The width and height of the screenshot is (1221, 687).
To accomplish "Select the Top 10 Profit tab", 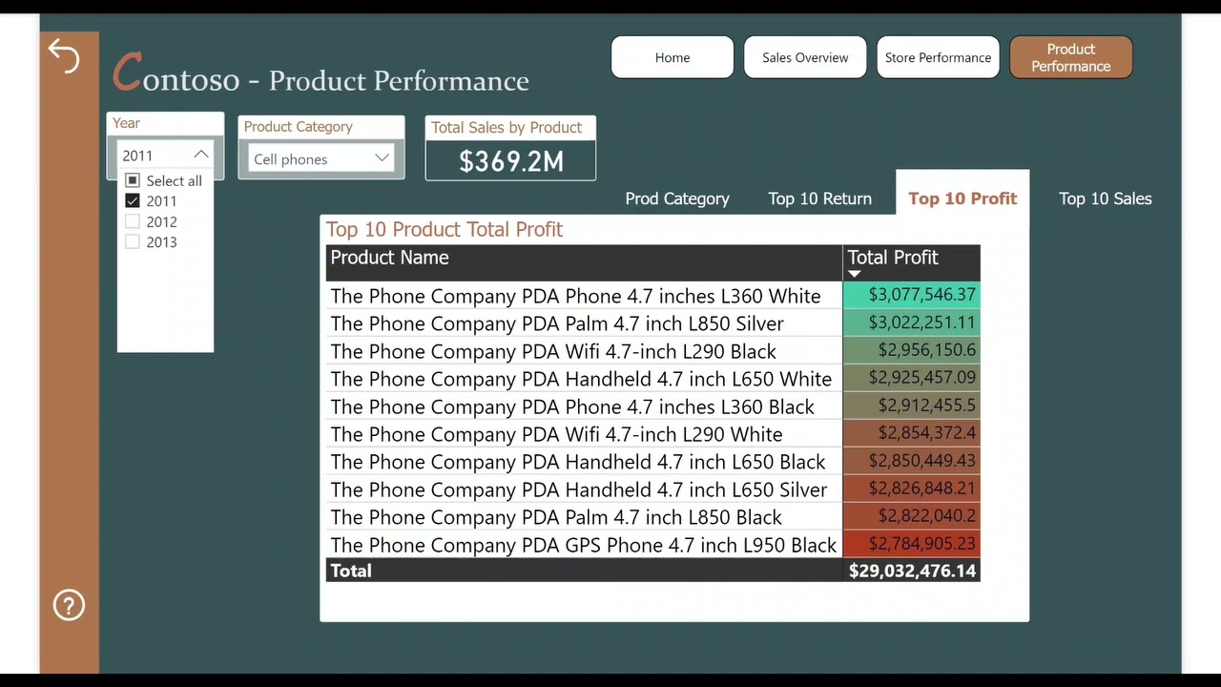I will tap(962, 198).
